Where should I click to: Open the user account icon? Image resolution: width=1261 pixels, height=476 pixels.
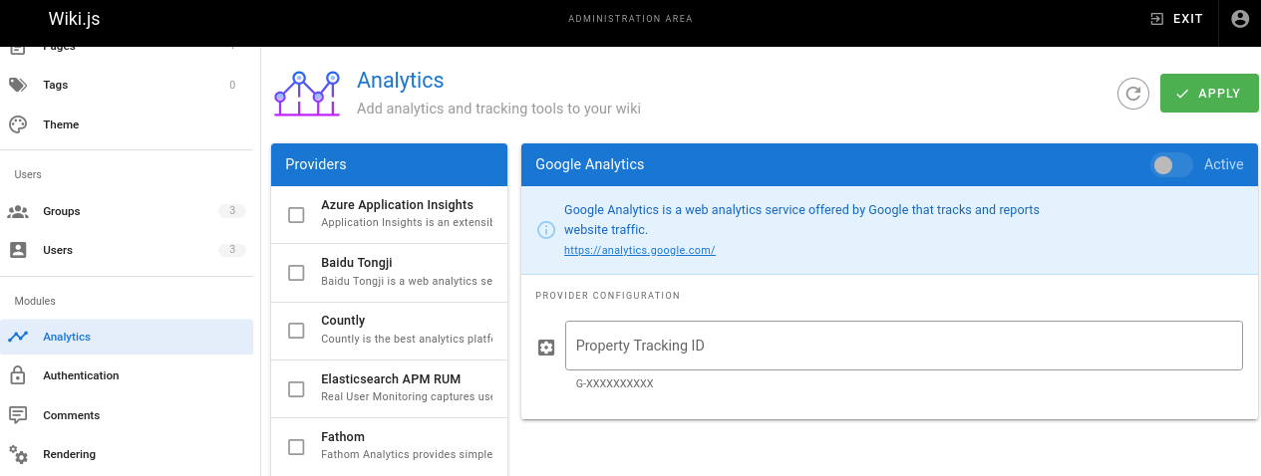pos(1240,19)
